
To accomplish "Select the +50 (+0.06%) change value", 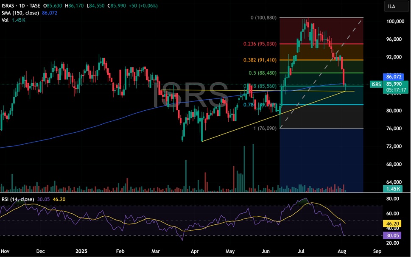I will pos(143,6).
